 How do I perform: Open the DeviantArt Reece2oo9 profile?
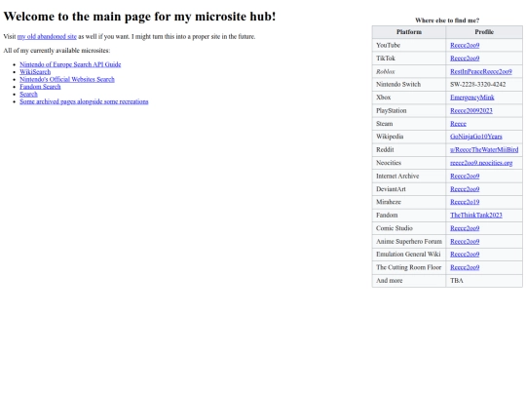[x=465, y=189]
